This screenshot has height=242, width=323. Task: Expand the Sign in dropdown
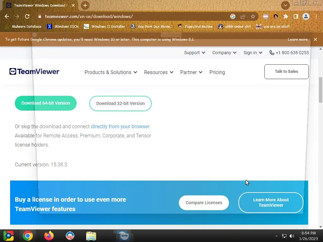(253, 53)
